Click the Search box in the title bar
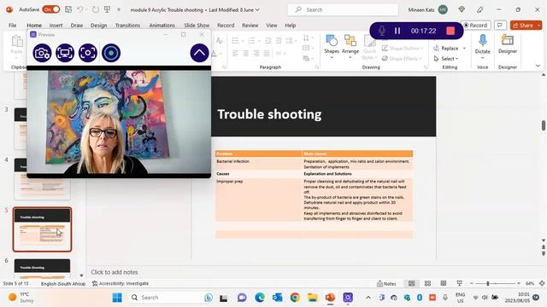This screenshot has width=547, height=307. [x=343, y=9]
